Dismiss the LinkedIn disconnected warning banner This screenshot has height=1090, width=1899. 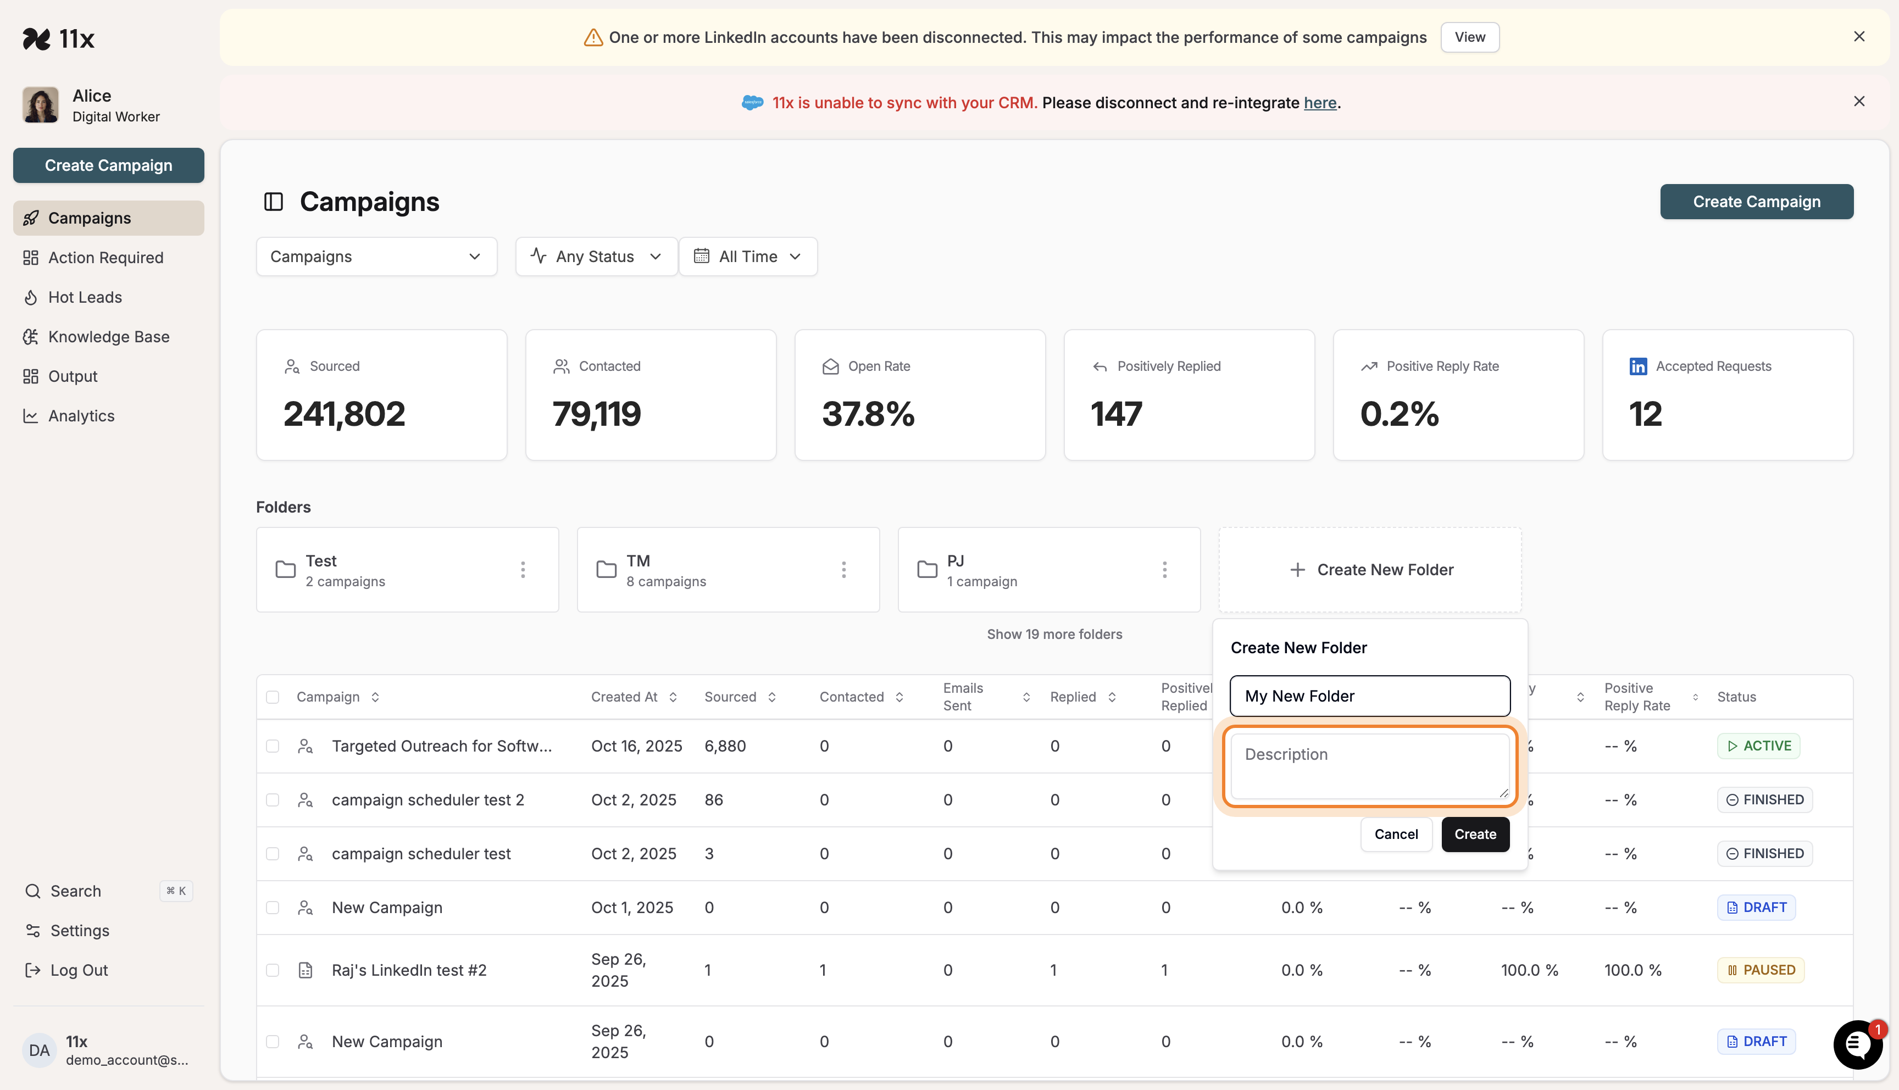coord(1858,37)
